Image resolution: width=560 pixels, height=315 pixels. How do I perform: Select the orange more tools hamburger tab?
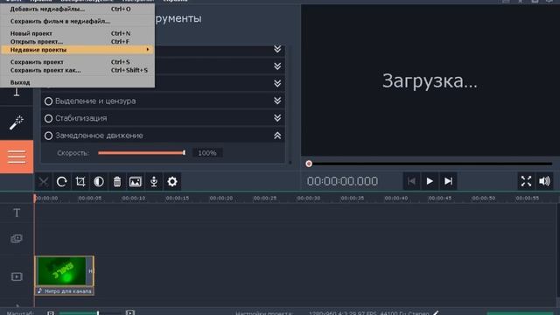coord(17,157)
